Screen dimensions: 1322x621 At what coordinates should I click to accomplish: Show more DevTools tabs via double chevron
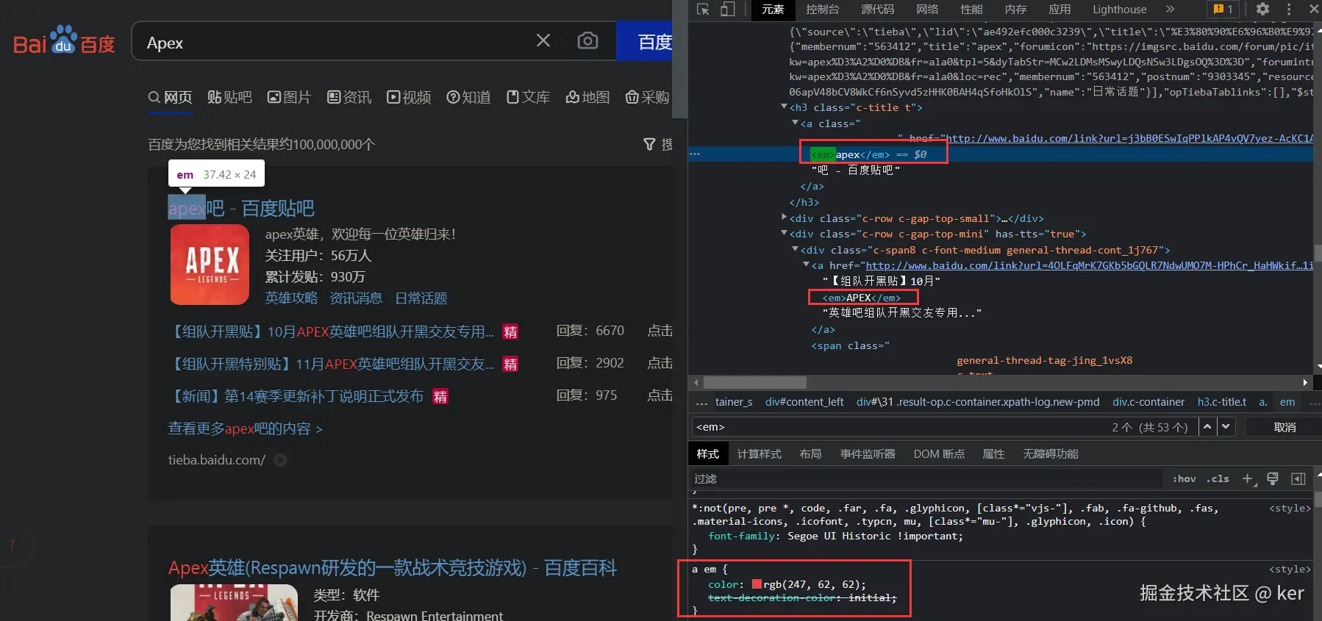tap(1170, 9)
